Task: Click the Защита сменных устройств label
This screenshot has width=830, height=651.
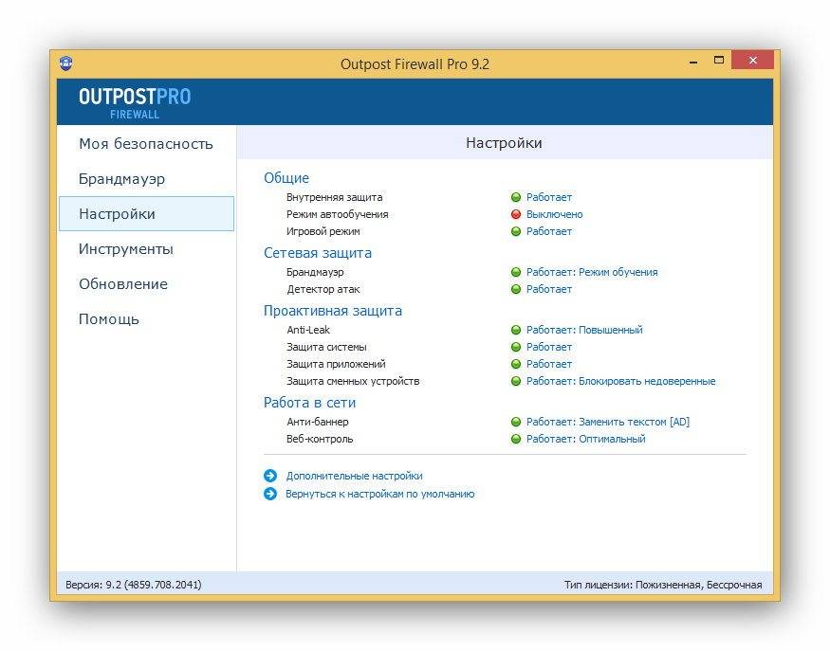Action: (353, 381)
